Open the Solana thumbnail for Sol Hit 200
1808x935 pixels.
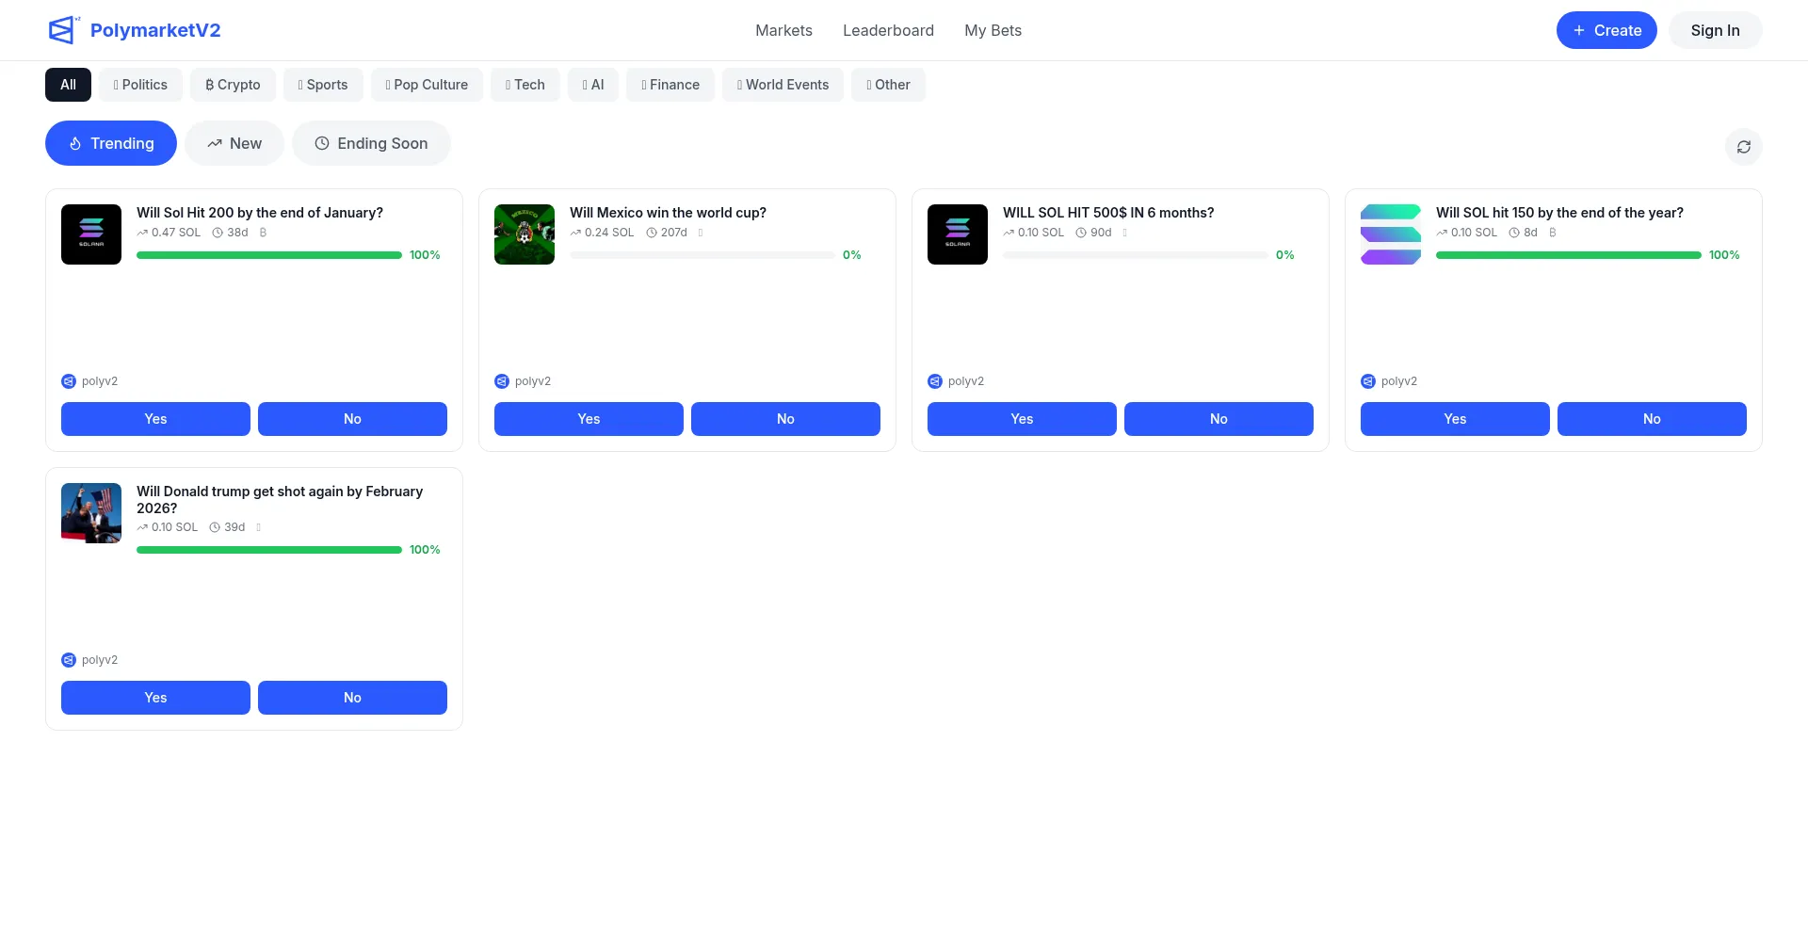coord(91,234)
